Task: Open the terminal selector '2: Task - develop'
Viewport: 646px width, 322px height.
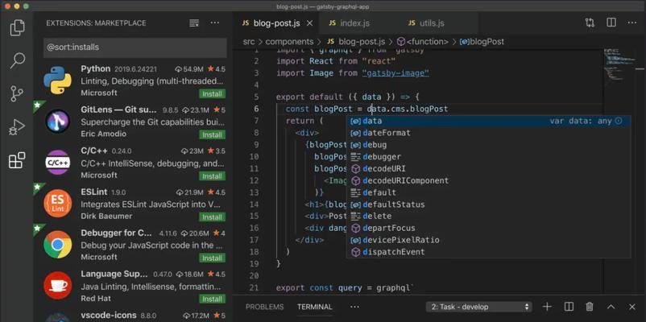Action: pos(479,307)
